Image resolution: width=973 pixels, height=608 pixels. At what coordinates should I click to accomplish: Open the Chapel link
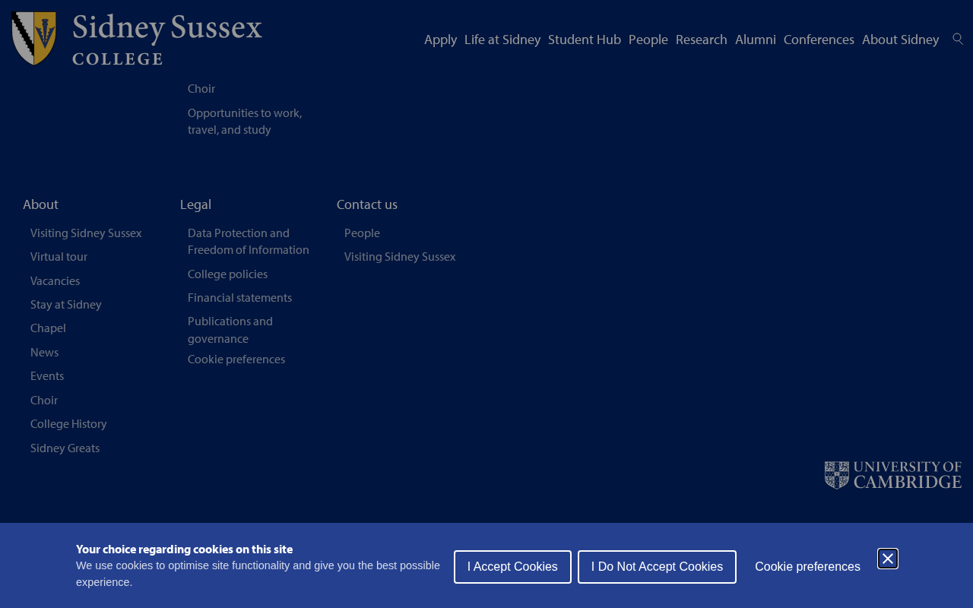(x=48, y=328)
